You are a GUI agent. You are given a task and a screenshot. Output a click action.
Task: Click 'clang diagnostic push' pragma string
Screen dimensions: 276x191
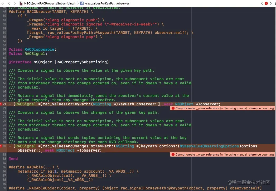coord(71,20)
